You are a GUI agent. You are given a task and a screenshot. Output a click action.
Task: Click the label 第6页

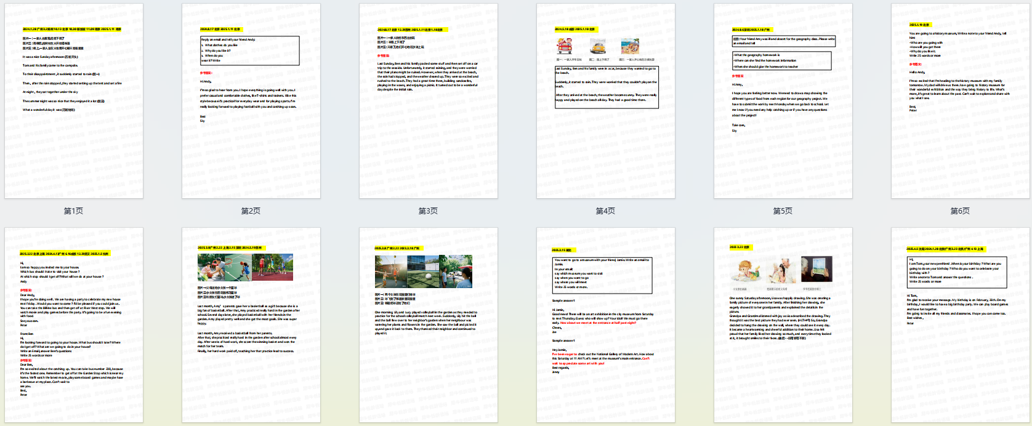pyautogui.click(x=961, y=211)
